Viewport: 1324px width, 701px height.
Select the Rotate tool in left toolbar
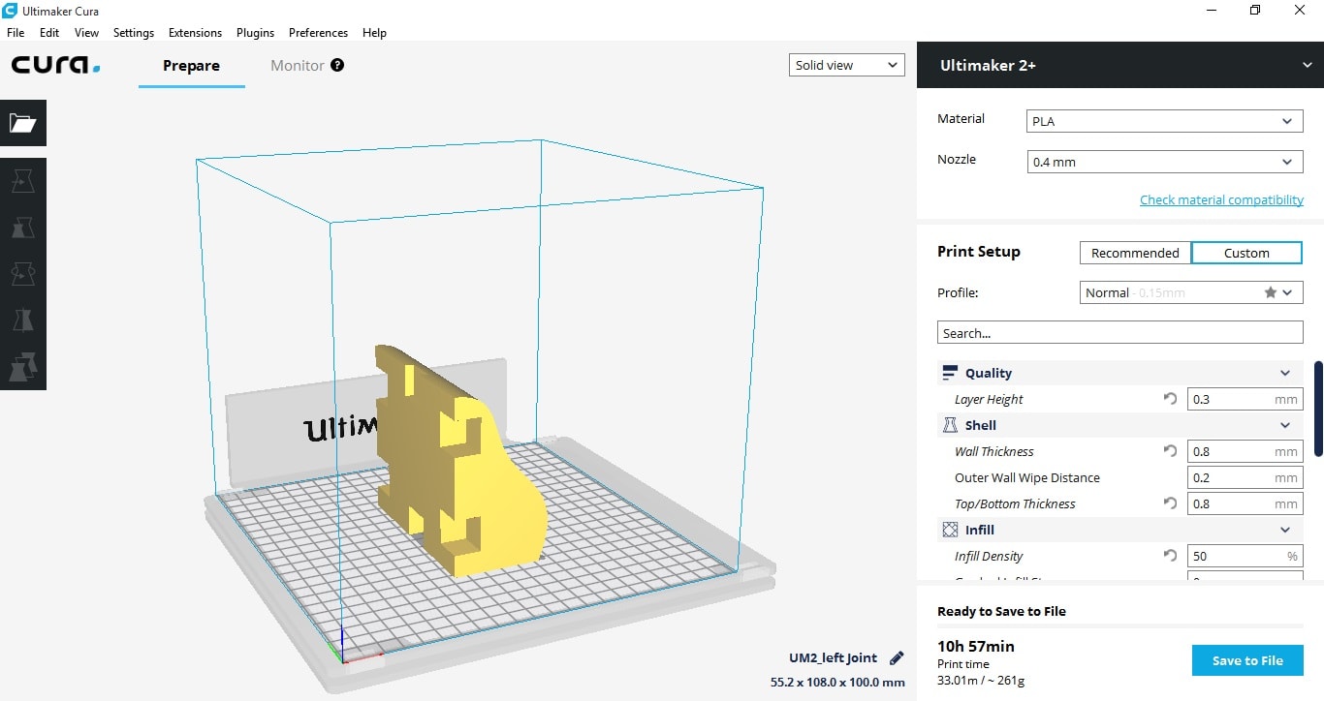[23, 274]
